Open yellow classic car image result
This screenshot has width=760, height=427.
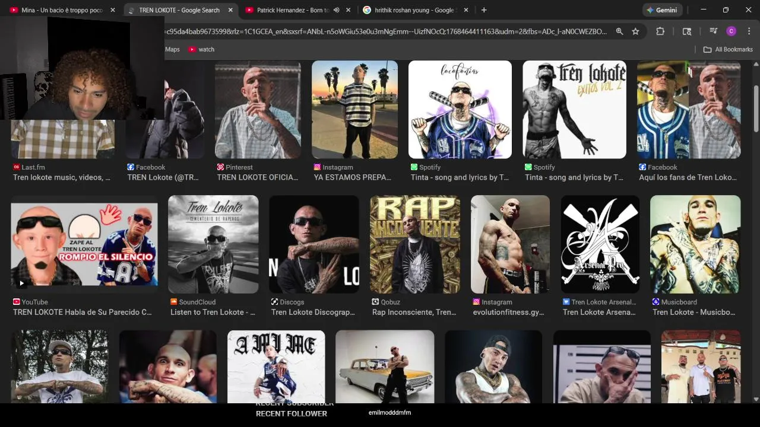[385, 367]
